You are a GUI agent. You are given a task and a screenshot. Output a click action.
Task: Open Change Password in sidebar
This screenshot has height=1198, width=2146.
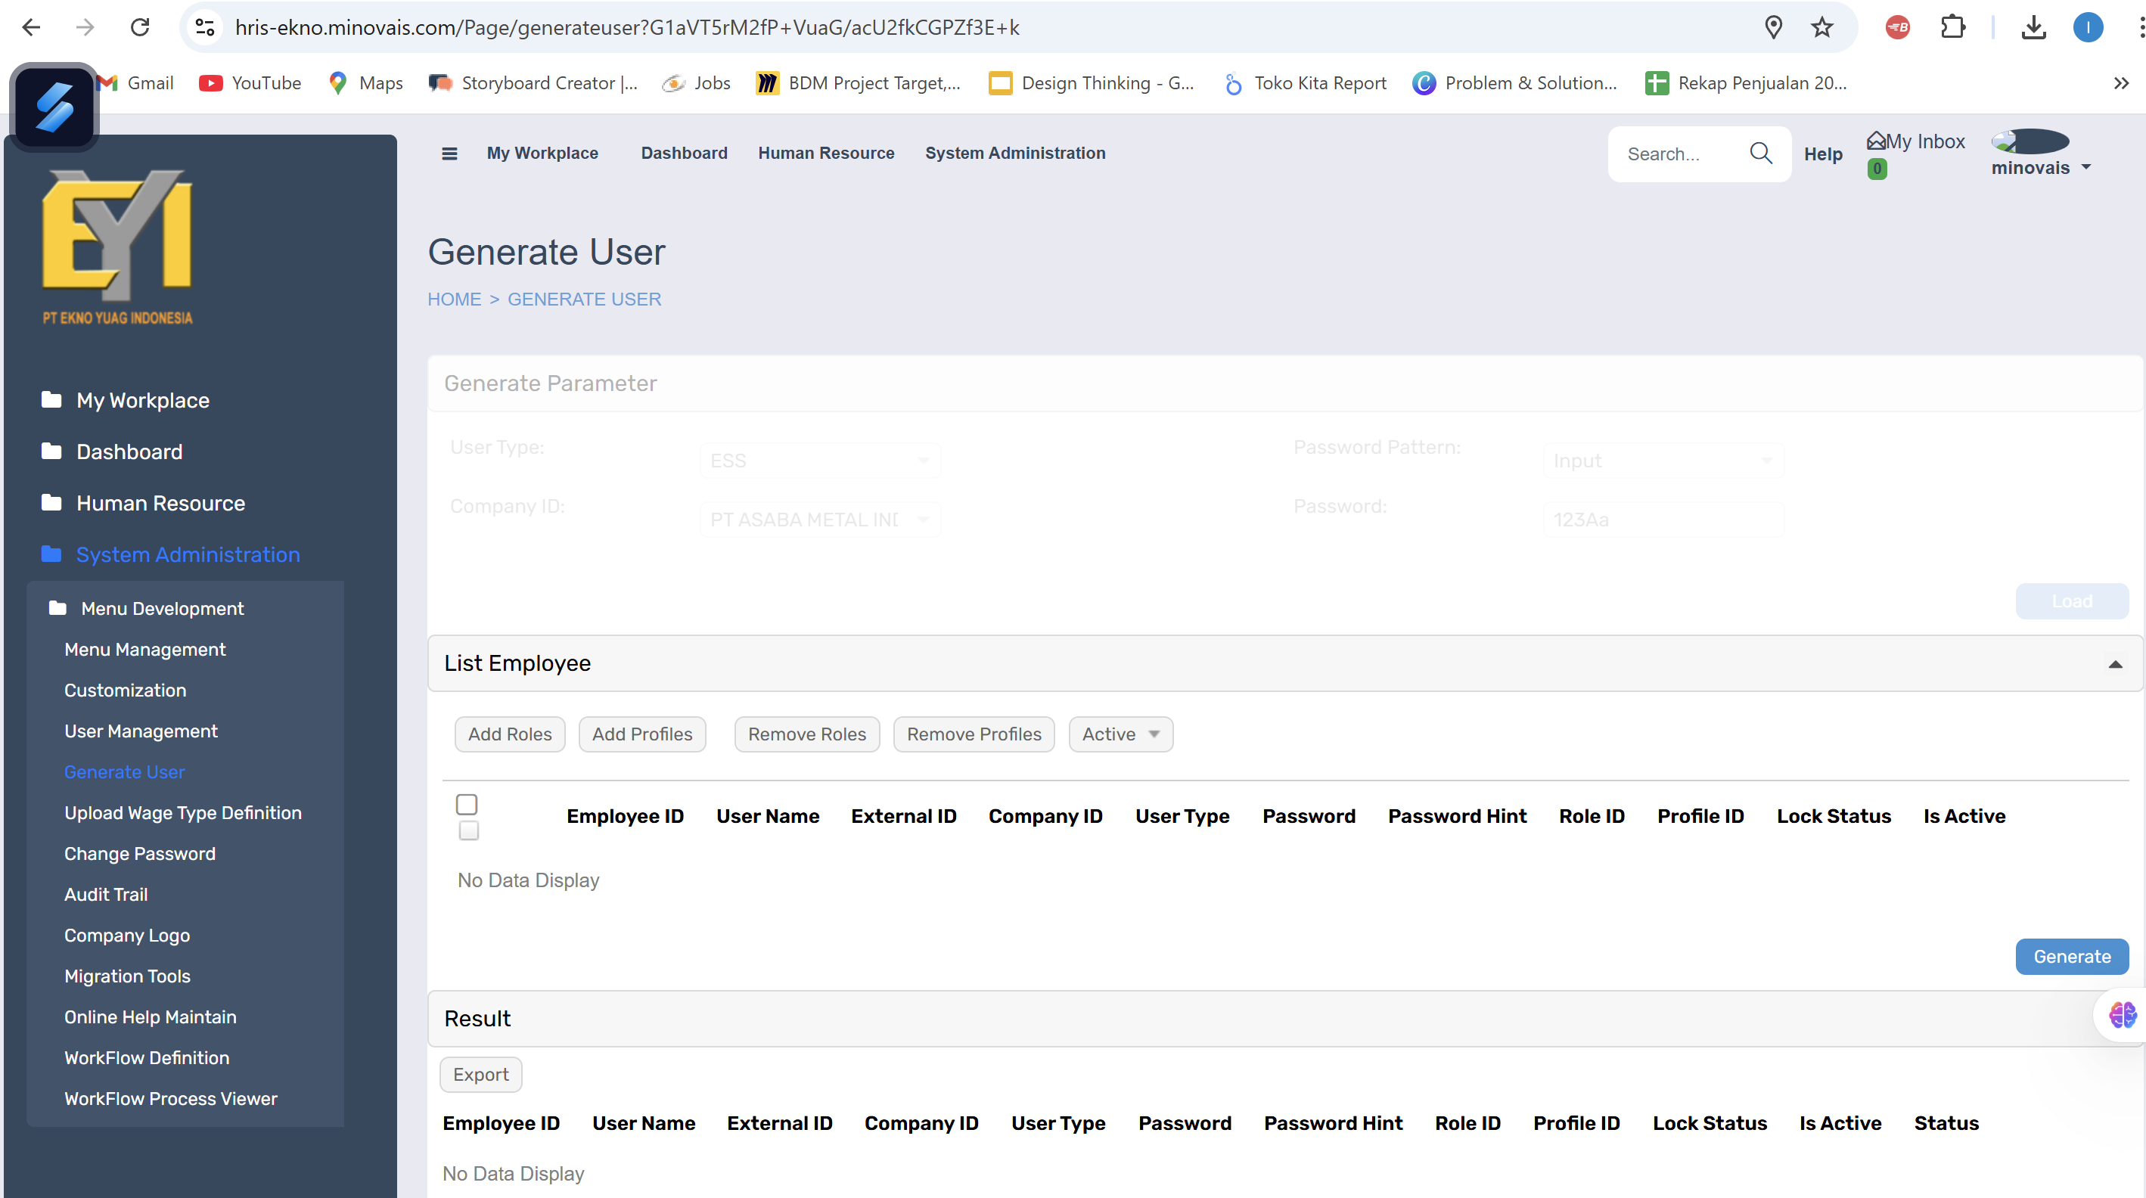140,854
